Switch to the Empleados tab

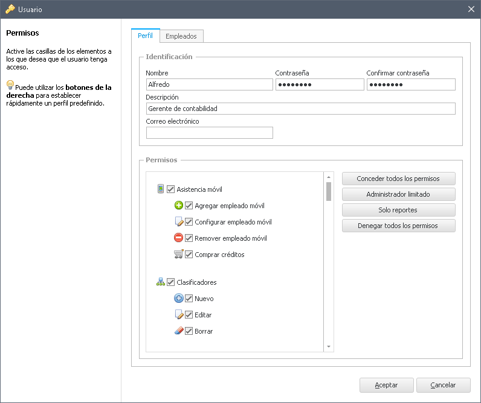[181, 36]
